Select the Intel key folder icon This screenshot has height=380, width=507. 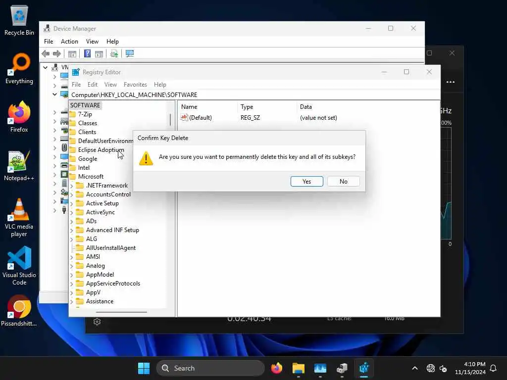tap(73, 167)
